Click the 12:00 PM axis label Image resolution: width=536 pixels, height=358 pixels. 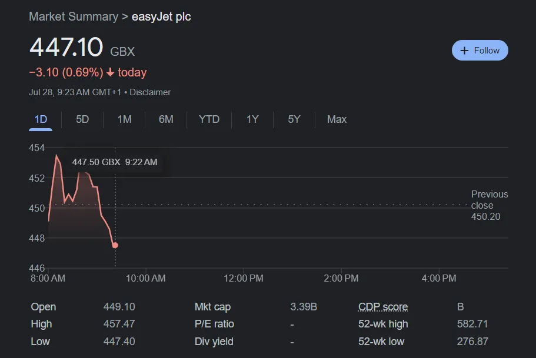tap(244, 278)
